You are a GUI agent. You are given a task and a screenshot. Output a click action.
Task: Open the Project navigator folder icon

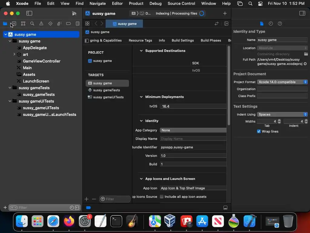click(x=5, y=24)
